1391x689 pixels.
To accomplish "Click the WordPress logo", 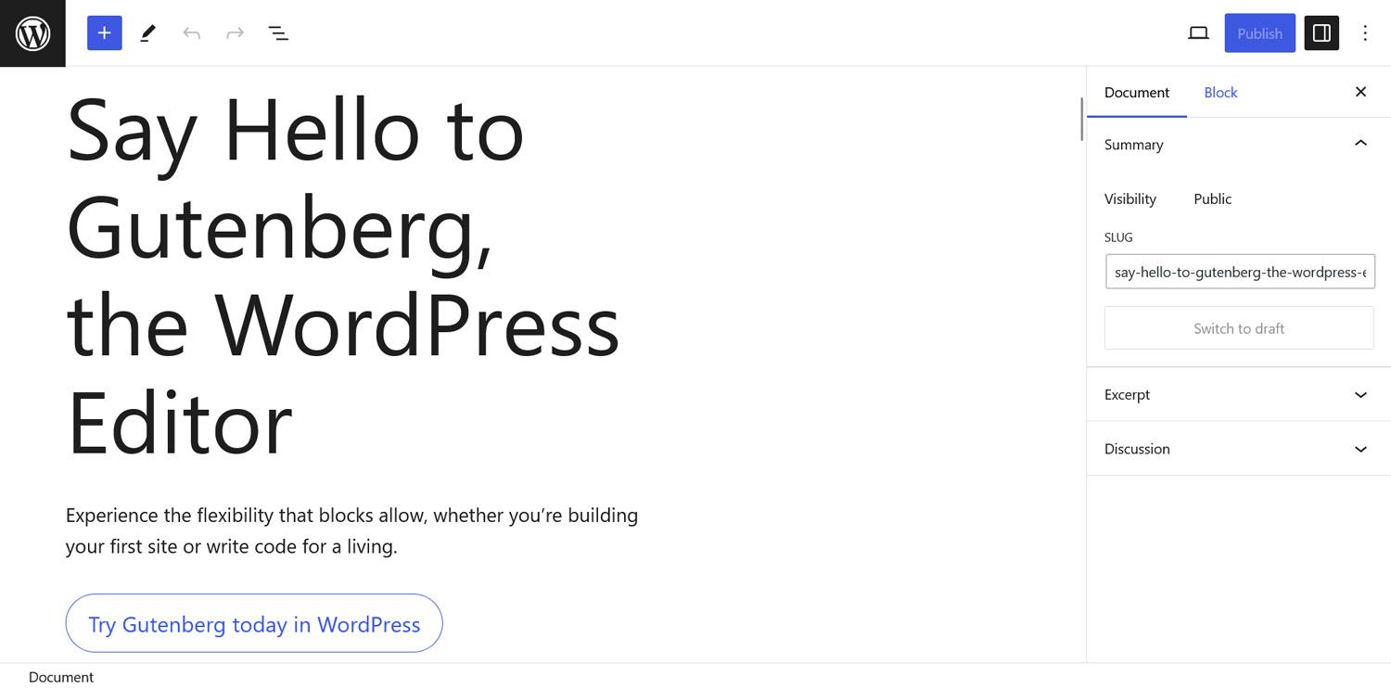I will [x=32, y=32].
